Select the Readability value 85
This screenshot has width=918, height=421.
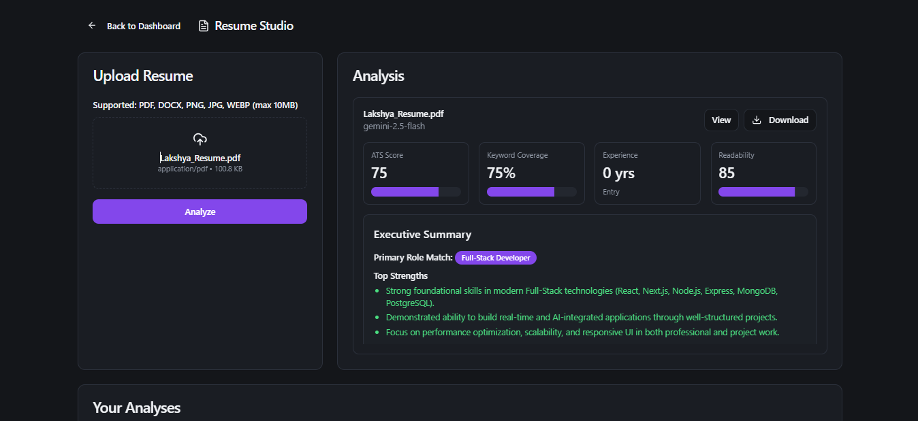(x=727, y=173)
